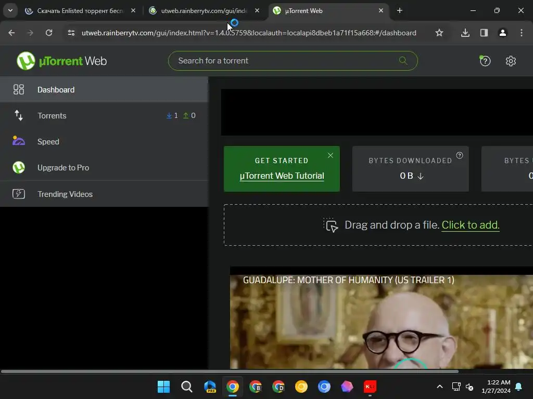
Task: Open a new browser tab
Action: tap(400, 10)
